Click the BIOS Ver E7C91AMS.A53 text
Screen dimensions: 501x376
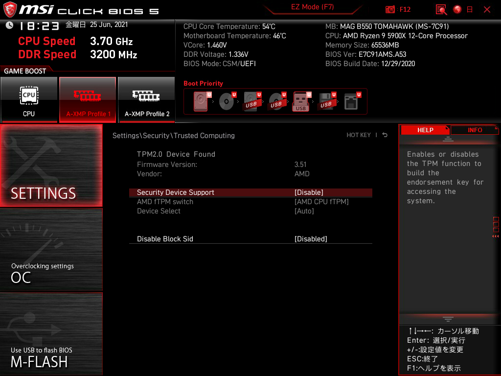coord(365,54)
